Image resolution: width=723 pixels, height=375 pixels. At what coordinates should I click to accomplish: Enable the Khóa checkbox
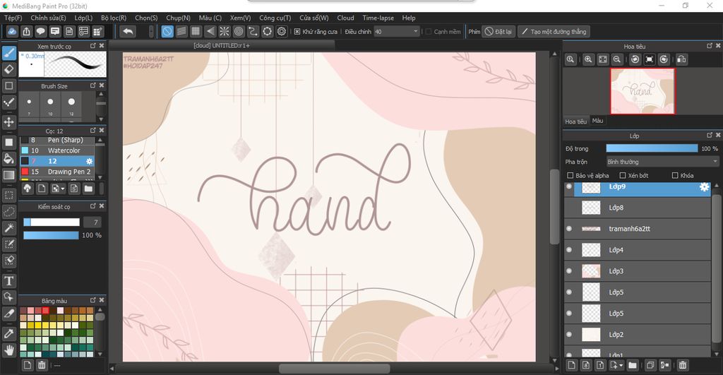point(675,175)
